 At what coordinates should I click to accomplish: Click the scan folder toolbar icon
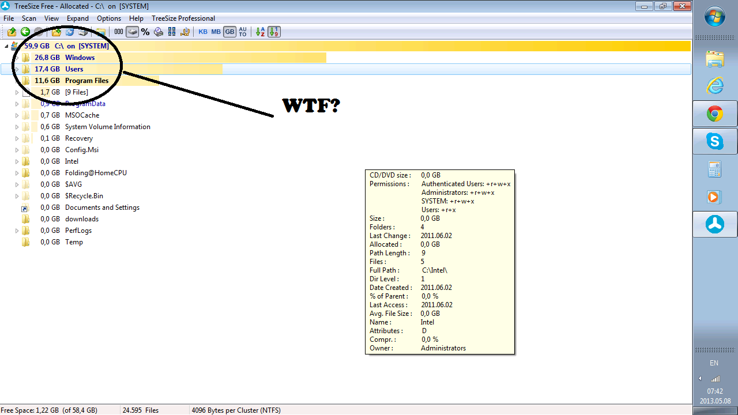point(57,32)
